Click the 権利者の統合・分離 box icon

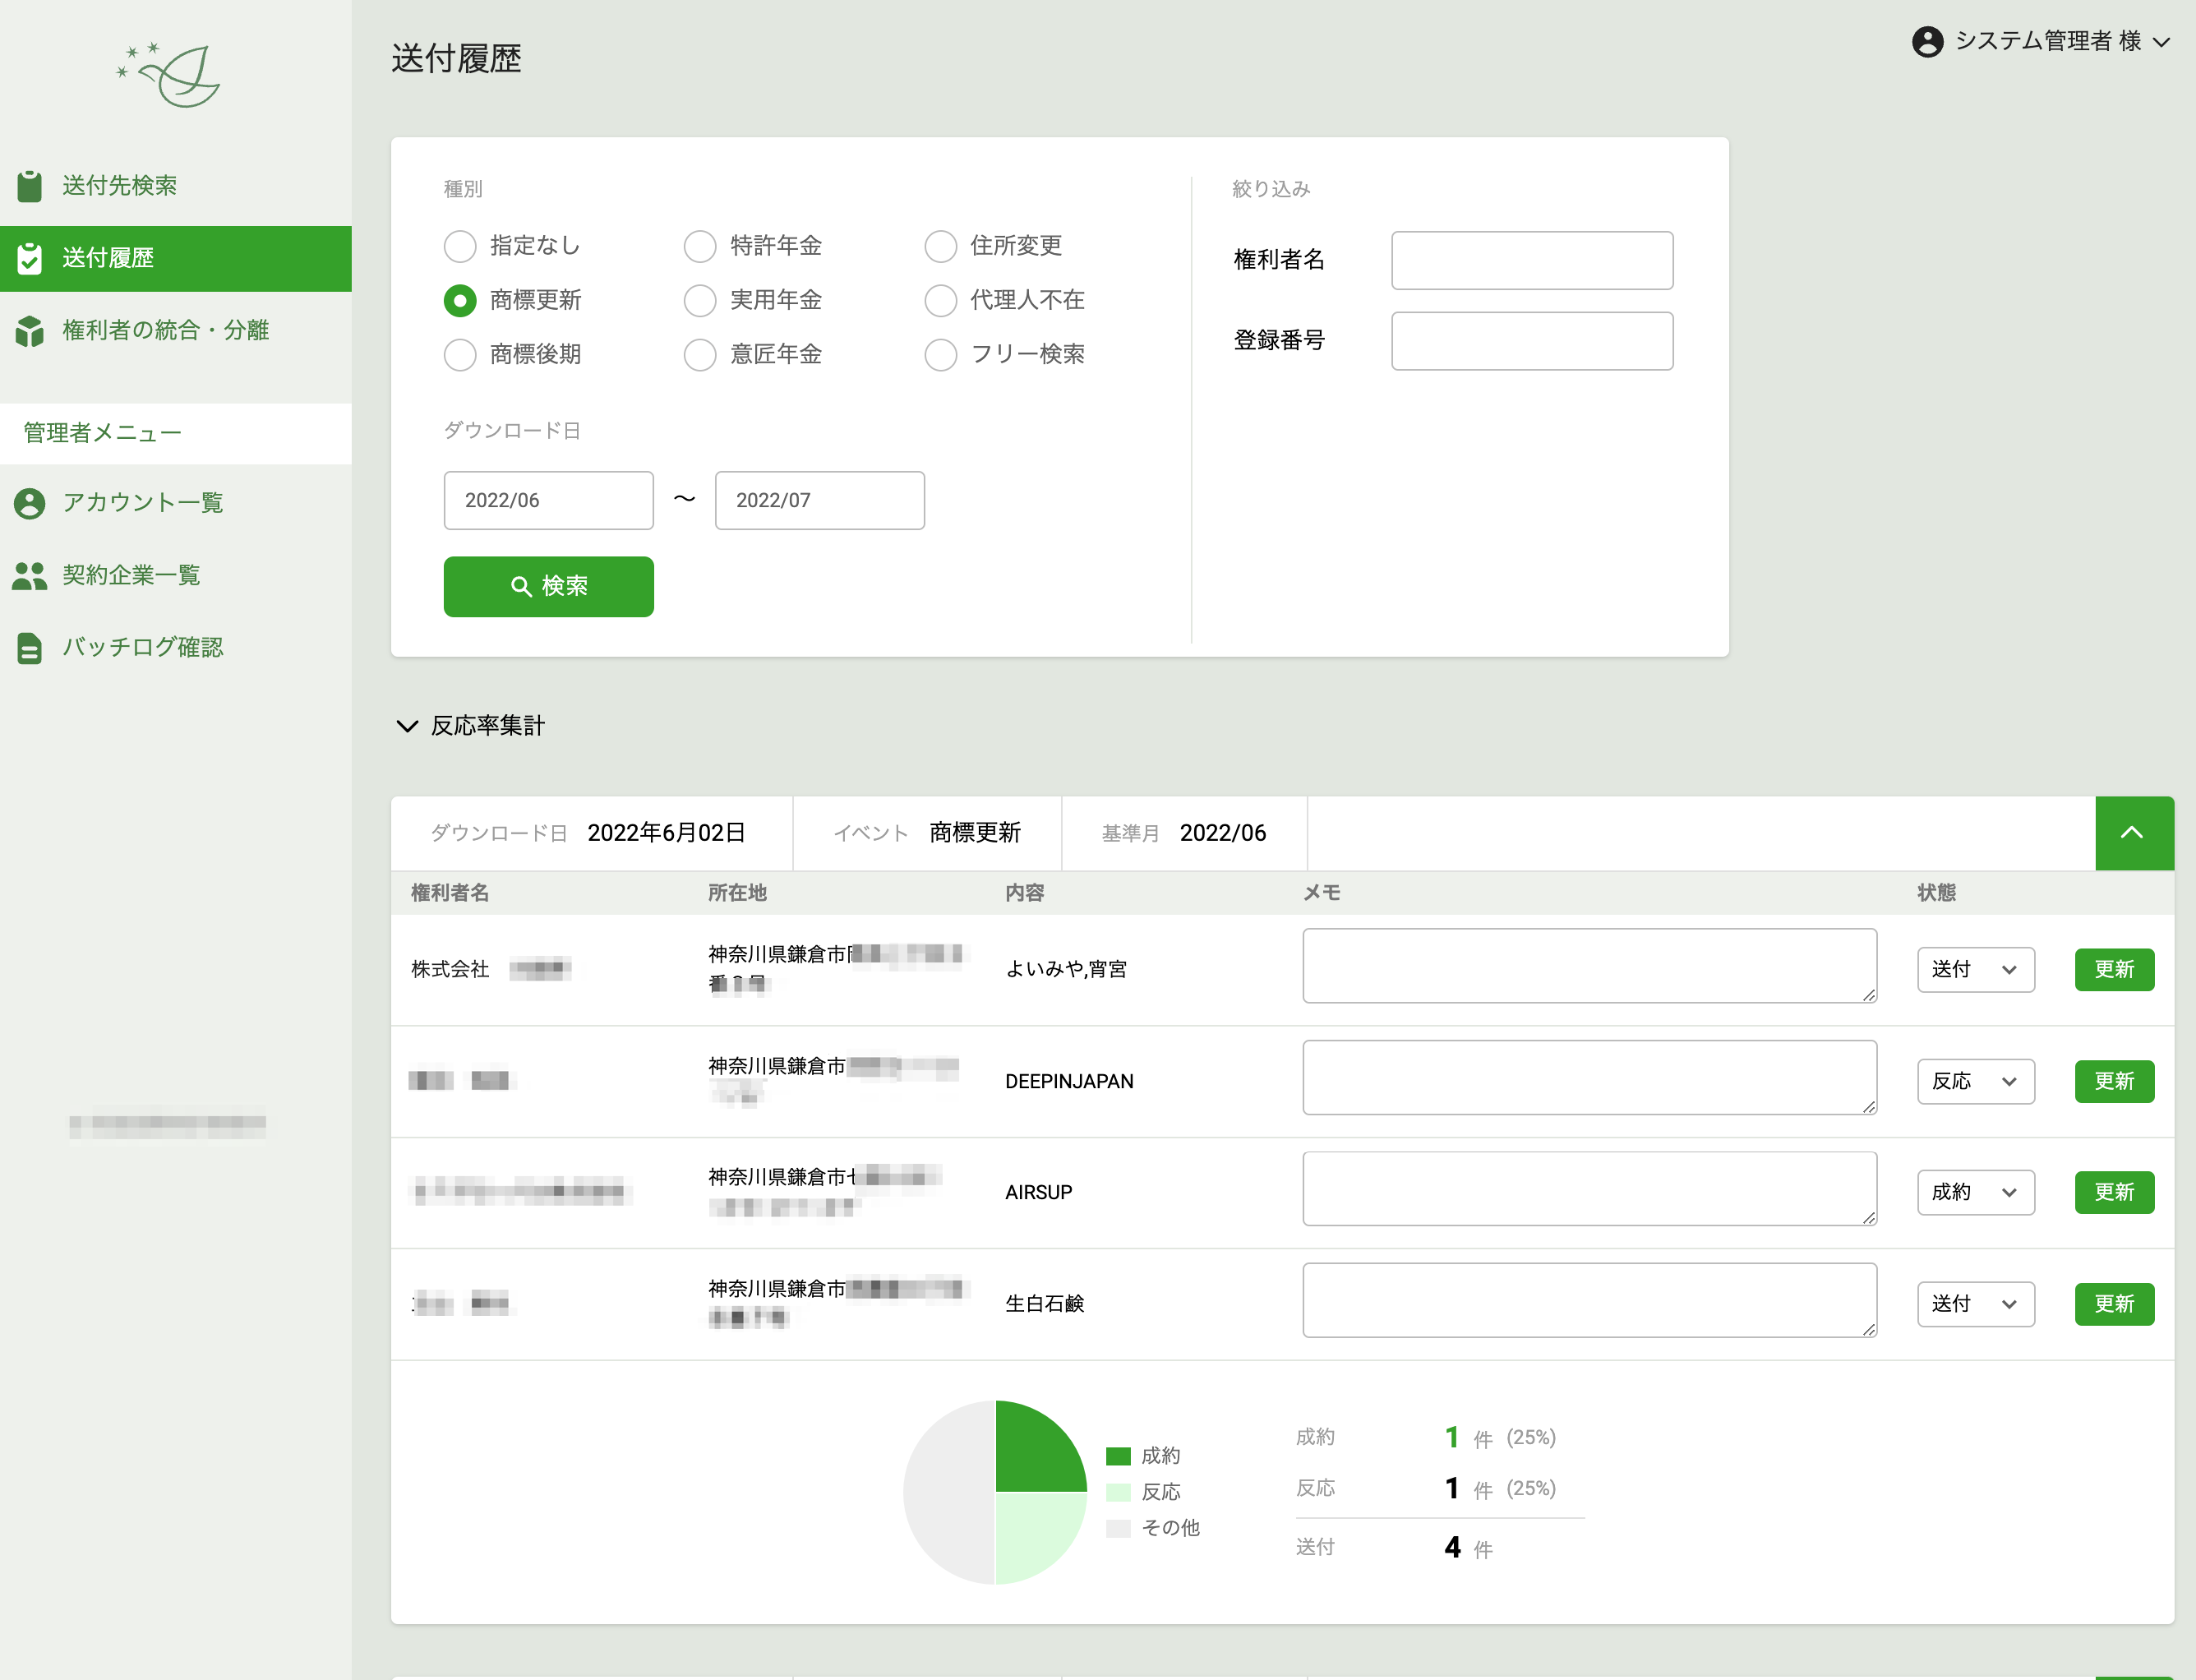[30, 331]
